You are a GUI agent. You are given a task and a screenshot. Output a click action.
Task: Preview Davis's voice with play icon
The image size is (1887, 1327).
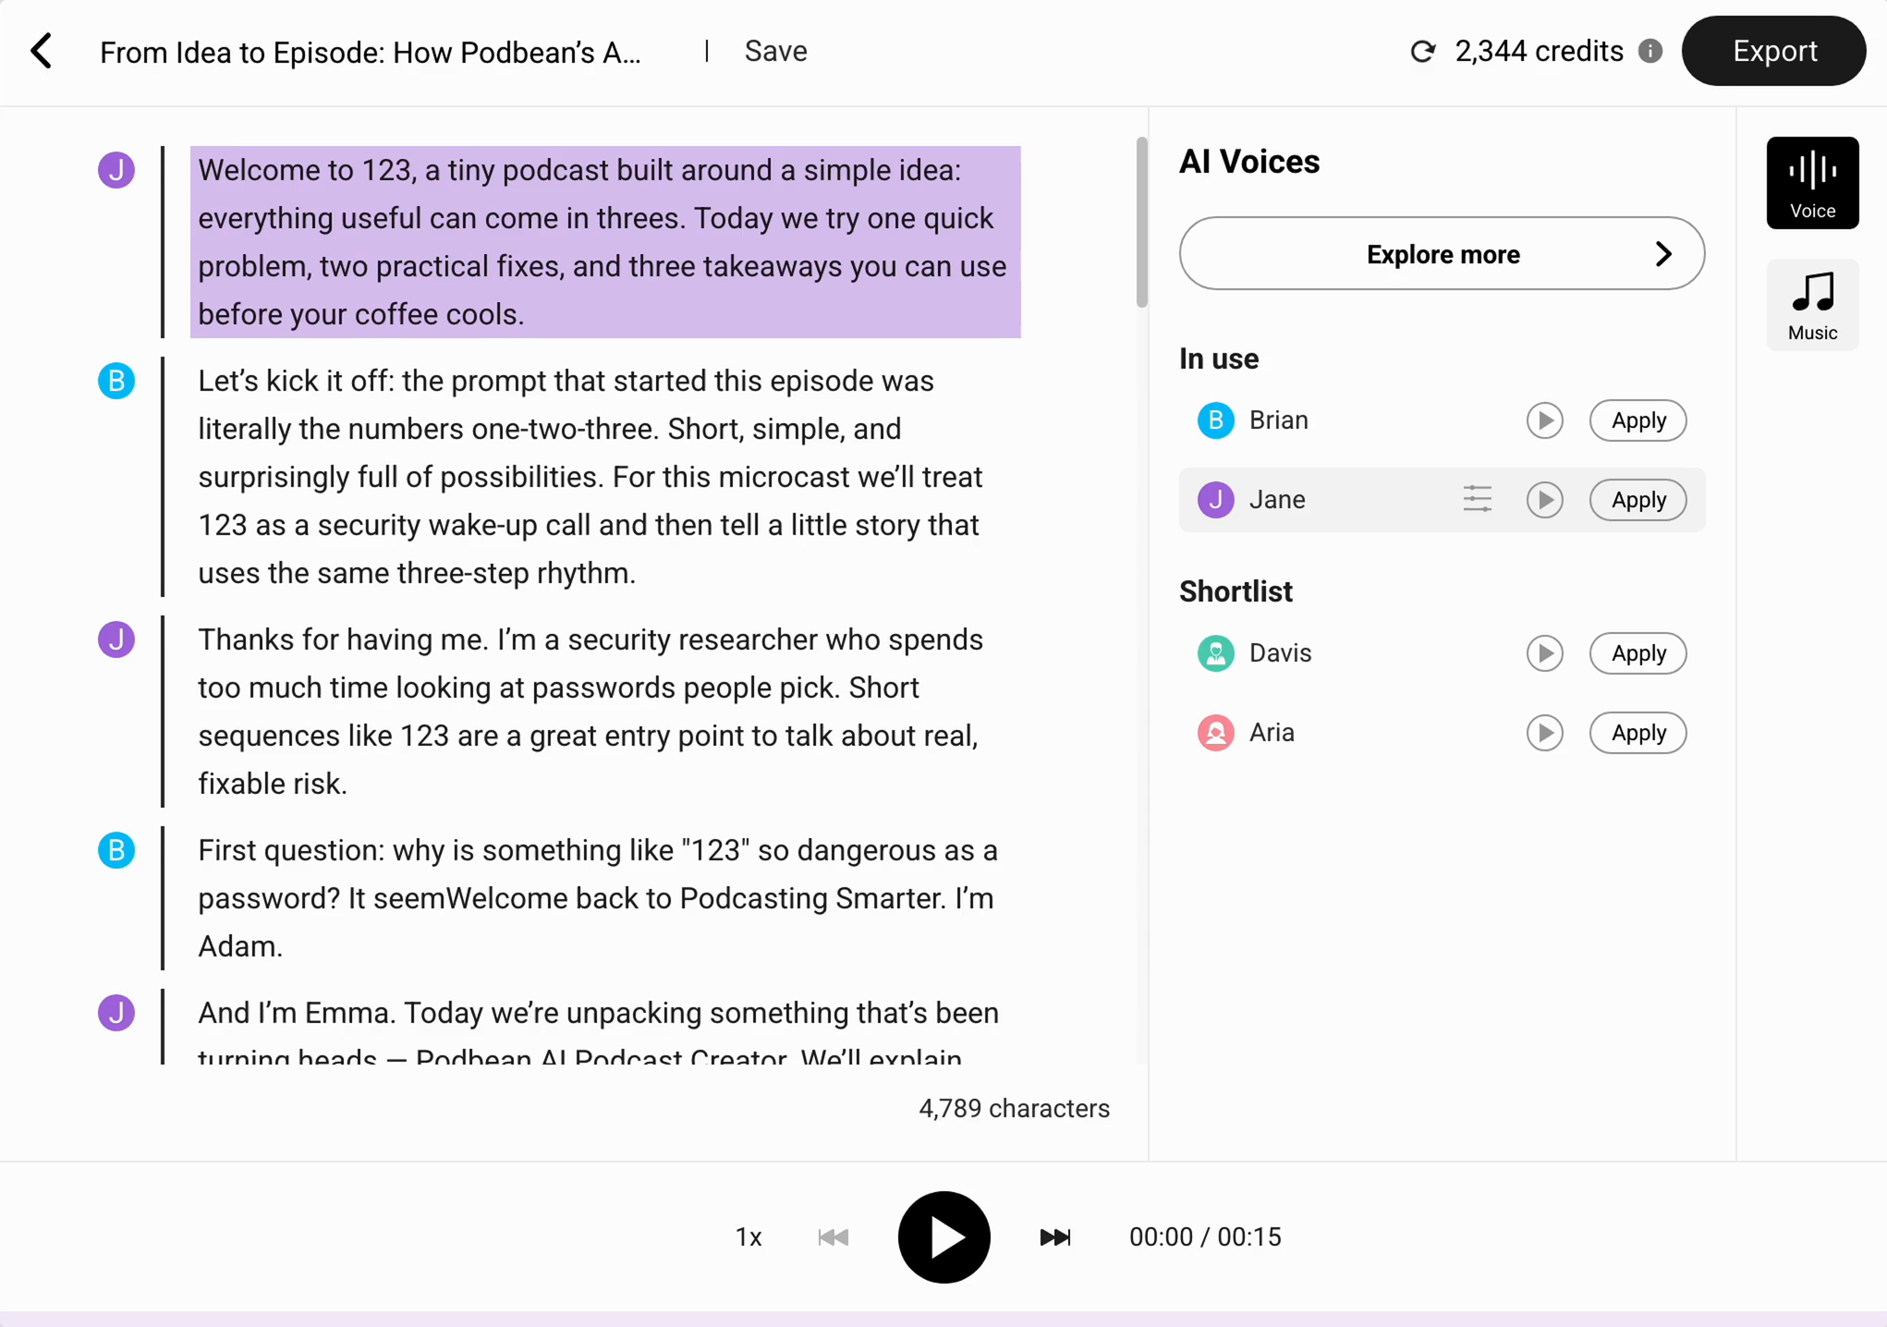tap(1544, 653)
